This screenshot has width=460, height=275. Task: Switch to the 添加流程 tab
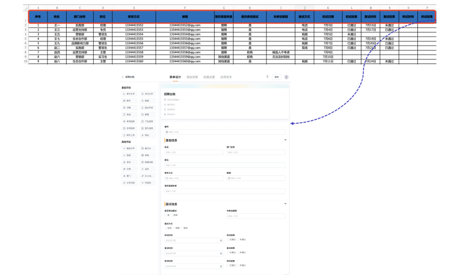pyautogui.click(x=192, y=77)
